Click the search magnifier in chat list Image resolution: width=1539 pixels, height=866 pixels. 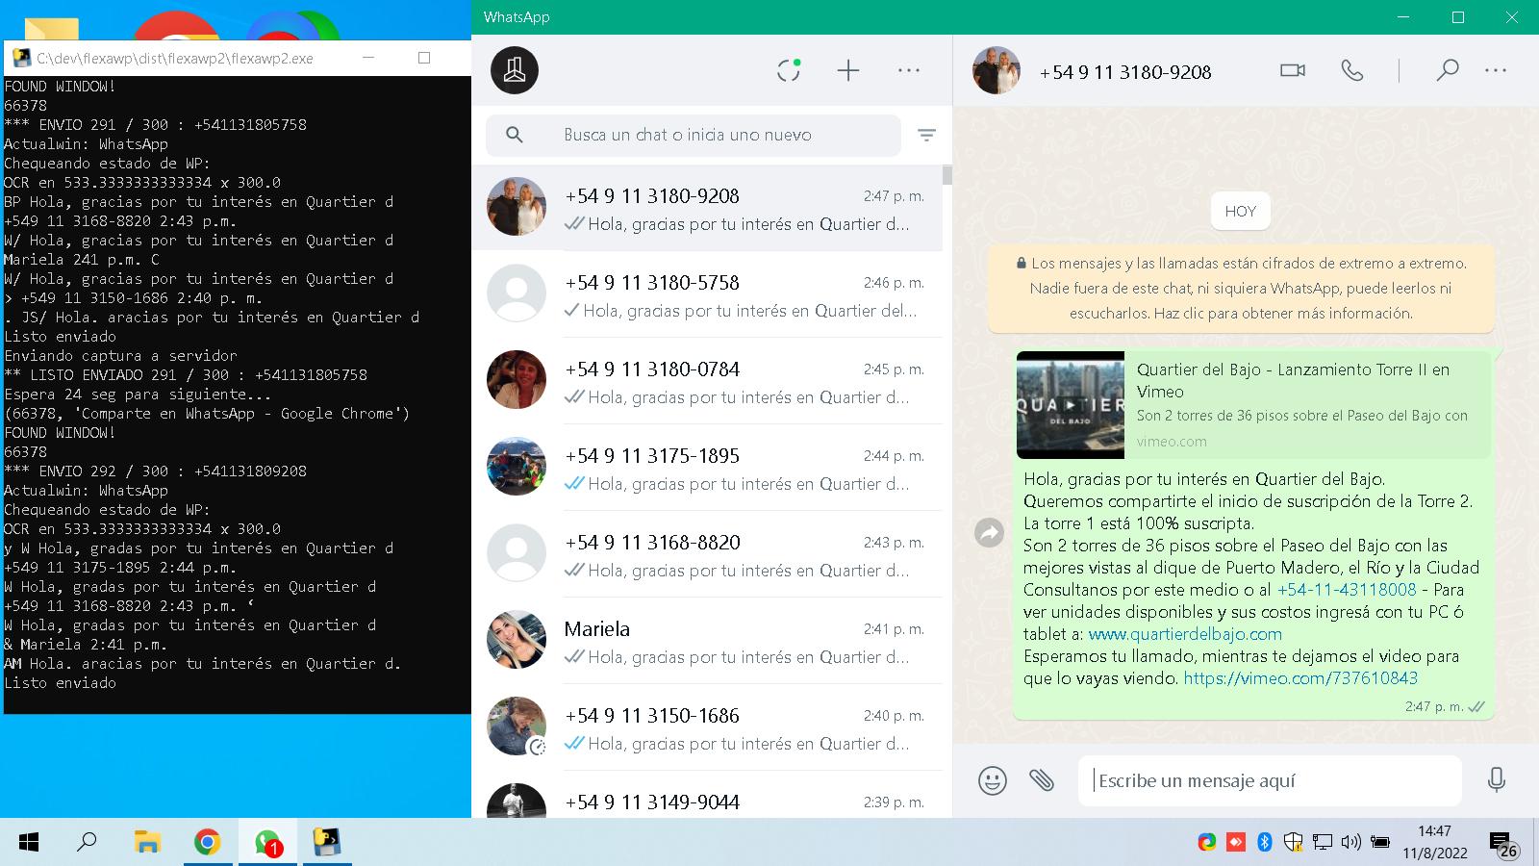[x=515, y=135]
